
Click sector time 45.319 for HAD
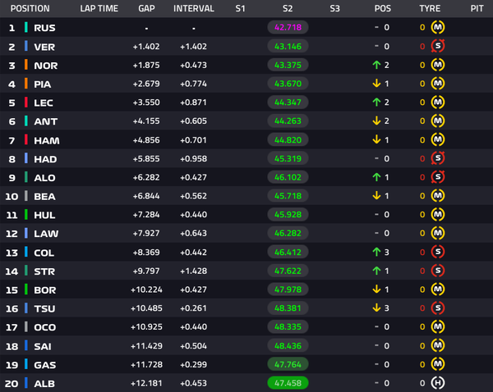coord(288,158)
